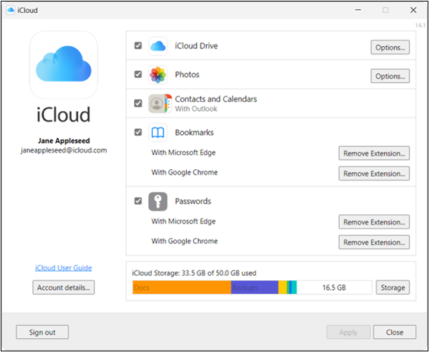Remove Passwords extension for Microsoft Edge

(374, 222)
